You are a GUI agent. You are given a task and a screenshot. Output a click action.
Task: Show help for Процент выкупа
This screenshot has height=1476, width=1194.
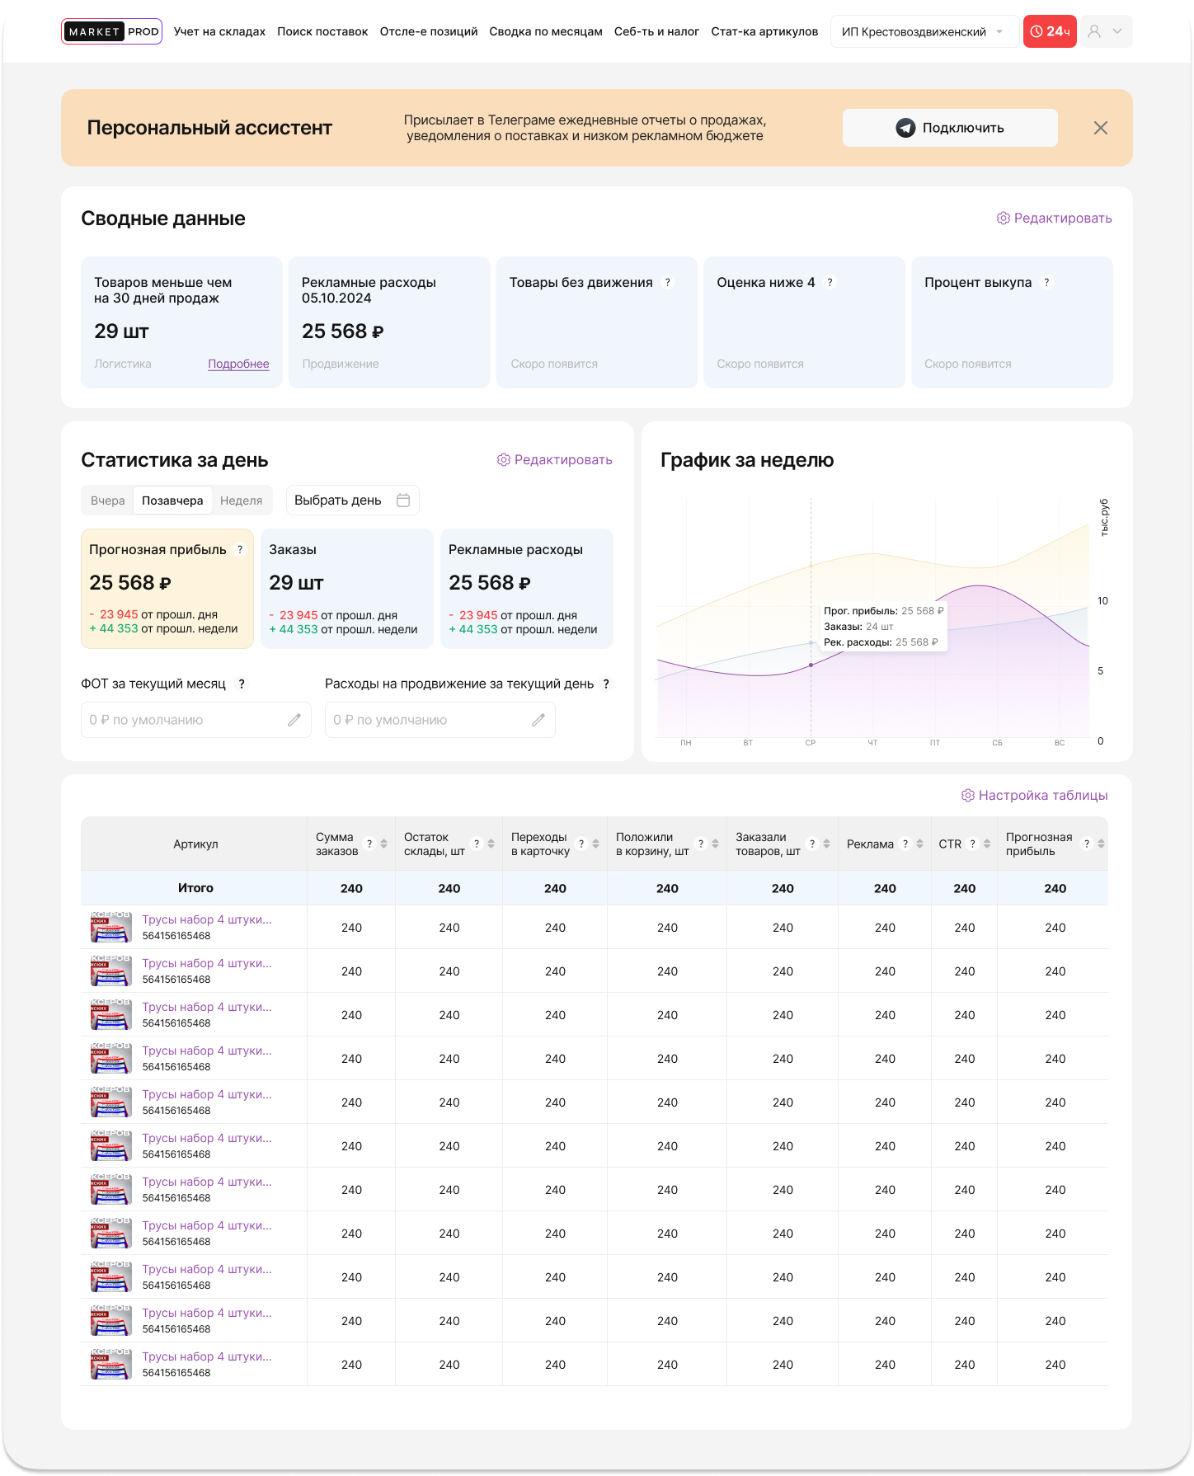point(1046,282)
